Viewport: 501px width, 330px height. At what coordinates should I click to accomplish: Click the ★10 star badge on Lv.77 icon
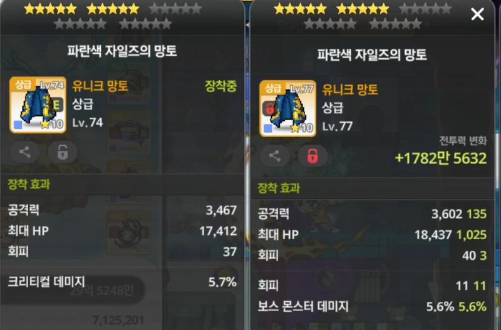coord(302,128)
